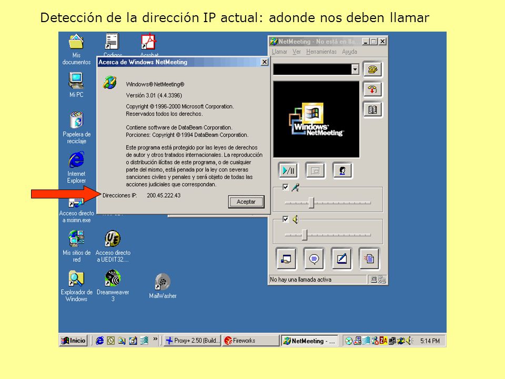Screen dimensions: 505x379
Task: Click the share program icon in NetMeeting
Action: [x=286, y=258]
